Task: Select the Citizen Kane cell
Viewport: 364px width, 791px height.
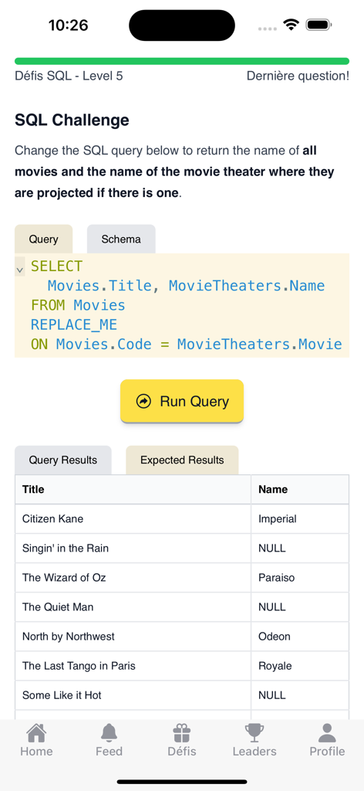Action: tap(133, 518)
